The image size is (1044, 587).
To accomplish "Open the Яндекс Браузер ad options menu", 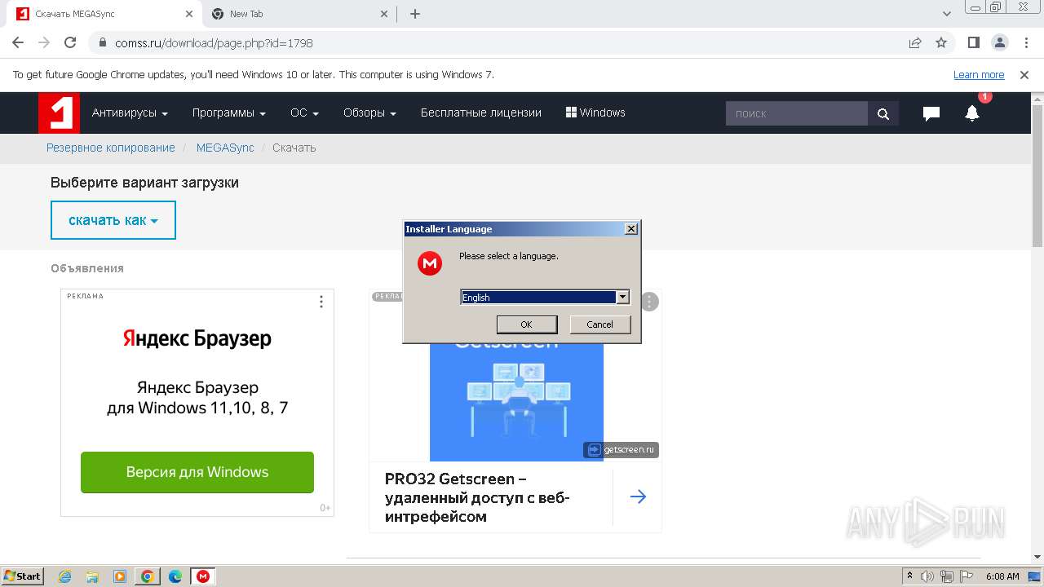I will [321, 302].
